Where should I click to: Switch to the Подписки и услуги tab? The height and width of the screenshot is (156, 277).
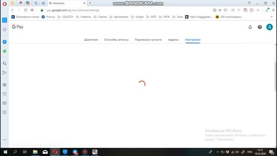[x=148, y=39]
